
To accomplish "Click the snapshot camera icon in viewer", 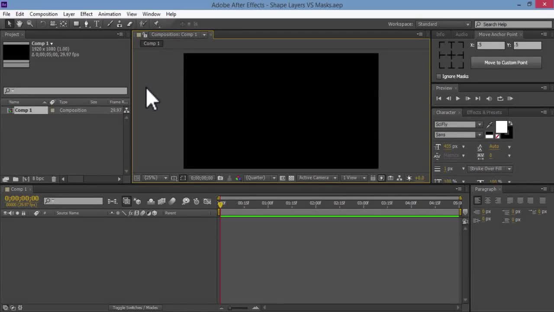I will 220,178.
